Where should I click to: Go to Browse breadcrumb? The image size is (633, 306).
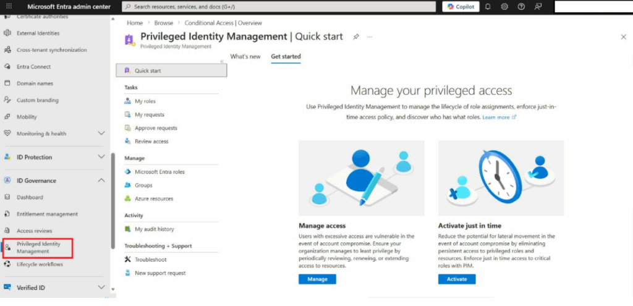[163, 23]
